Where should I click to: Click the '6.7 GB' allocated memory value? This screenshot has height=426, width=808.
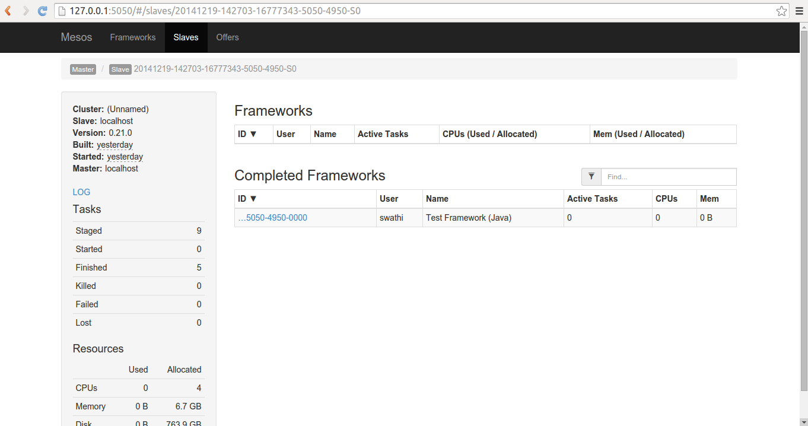(189, 406)
